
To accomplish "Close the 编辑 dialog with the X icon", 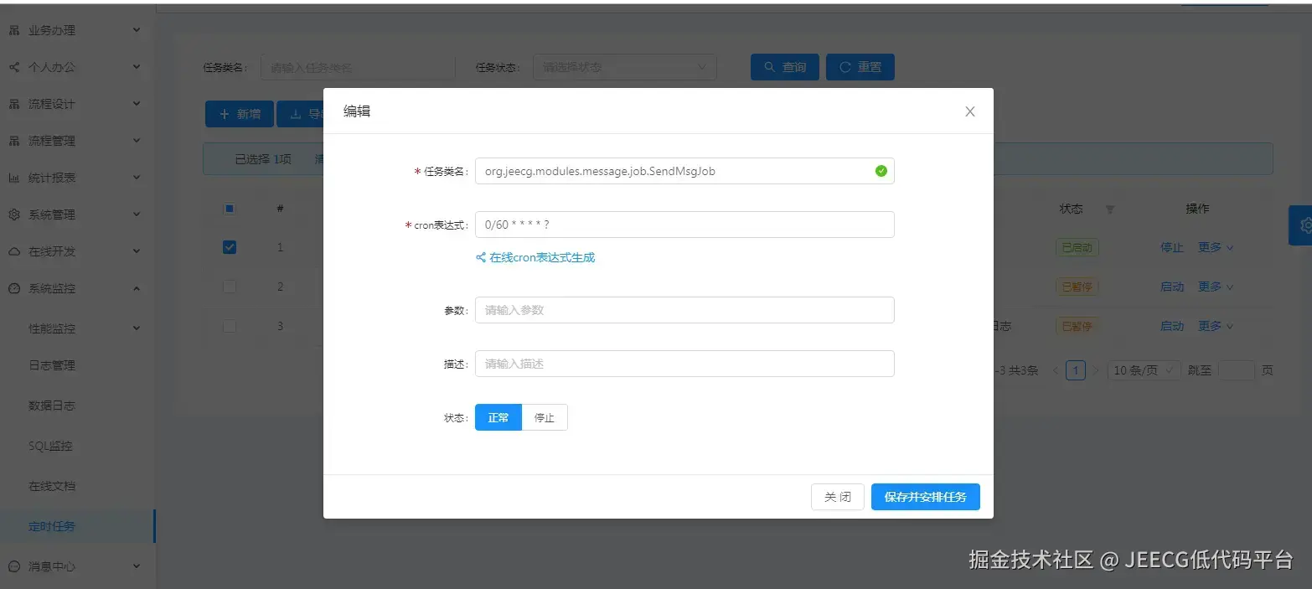I will tap(969, 111).
